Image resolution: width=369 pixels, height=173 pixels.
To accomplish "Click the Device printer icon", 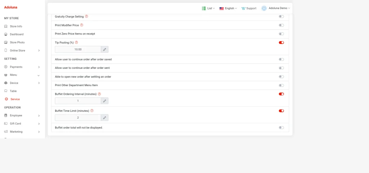I will [x=6, y=83].
